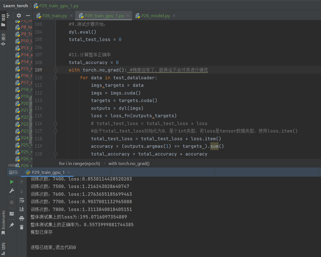The width and height of the screenshot is (321, 257).
Task: Click console line with loss 195.0716097354889
Action: point(79,217)
